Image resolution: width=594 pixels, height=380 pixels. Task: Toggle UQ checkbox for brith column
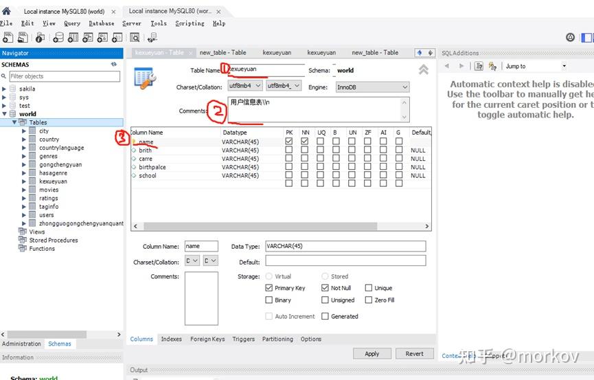[321, 150]
